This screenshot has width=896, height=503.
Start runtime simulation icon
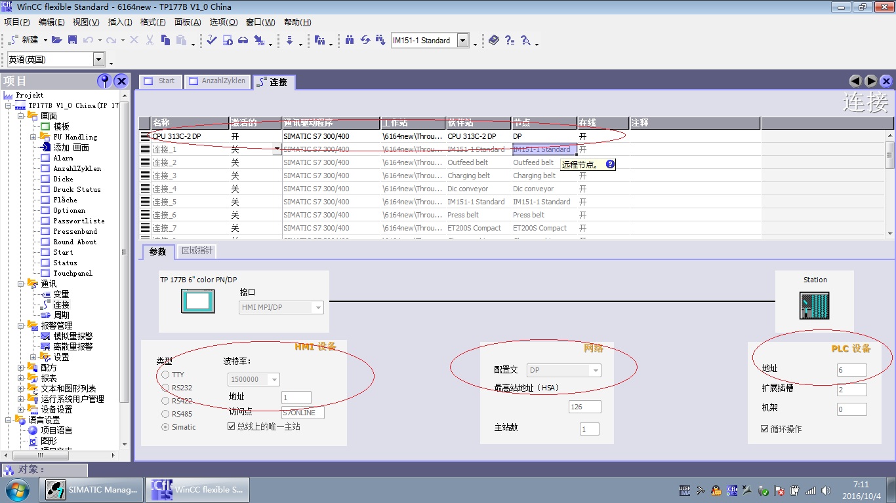pyautogui.click(x=228, y=40)
